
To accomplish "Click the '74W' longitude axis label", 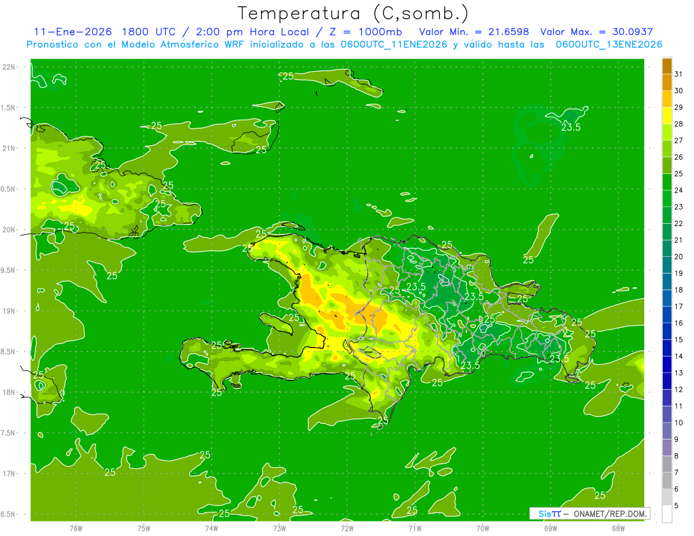I will pyautogui.click(x=211, y=528).
